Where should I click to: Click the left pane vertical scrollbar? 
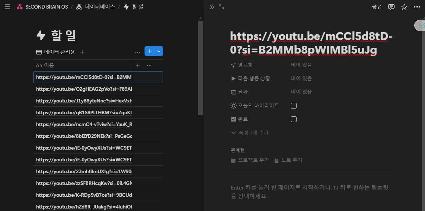point(201,67)
